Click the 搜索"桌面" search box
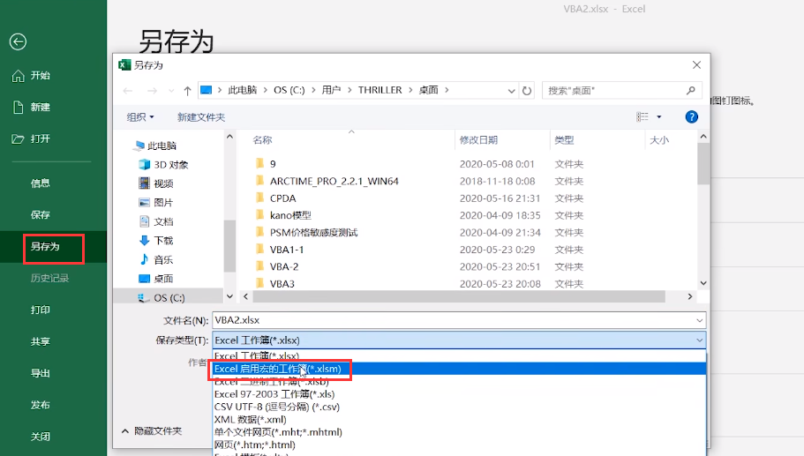Screen dimensions: 804x456 [621, 91]
